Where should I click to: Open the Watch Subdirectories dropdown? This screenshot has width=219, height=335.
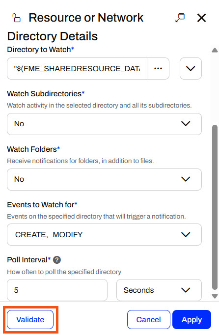coord(104,124)
